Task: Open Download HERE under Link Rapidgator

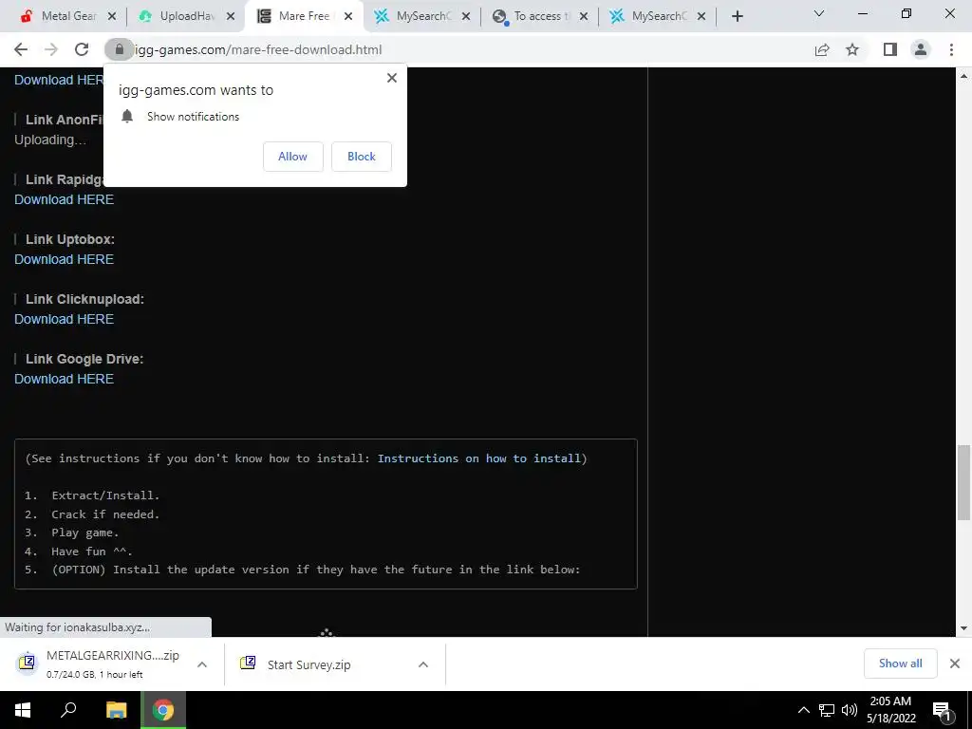Action: [64, 199]
